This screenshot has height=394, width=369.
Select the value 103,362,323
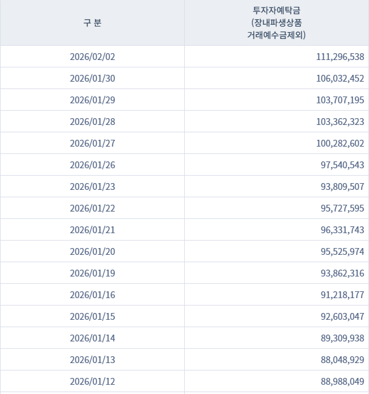click(340, 122)
